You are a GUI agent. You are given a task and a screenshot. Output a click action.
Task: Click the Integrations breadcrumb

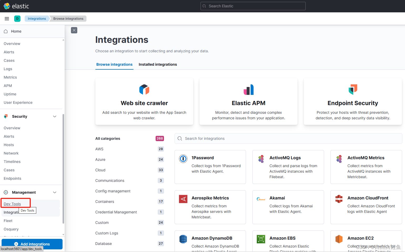point(37,18)
